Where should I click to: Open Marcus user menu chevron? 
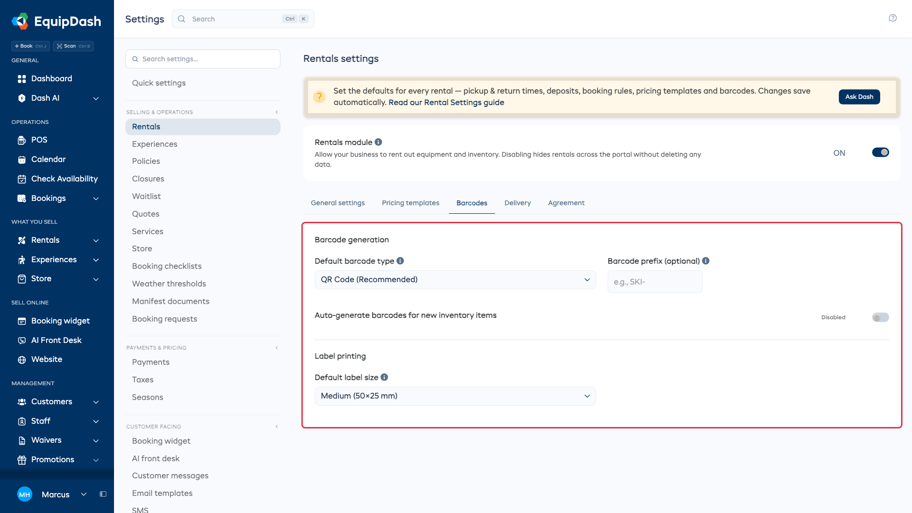(x=84, y=494)
